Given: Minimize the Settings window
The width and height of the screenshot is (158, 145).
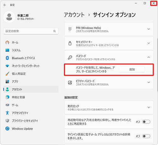Looking at the screenshot, I should click(x=136, y=3).
